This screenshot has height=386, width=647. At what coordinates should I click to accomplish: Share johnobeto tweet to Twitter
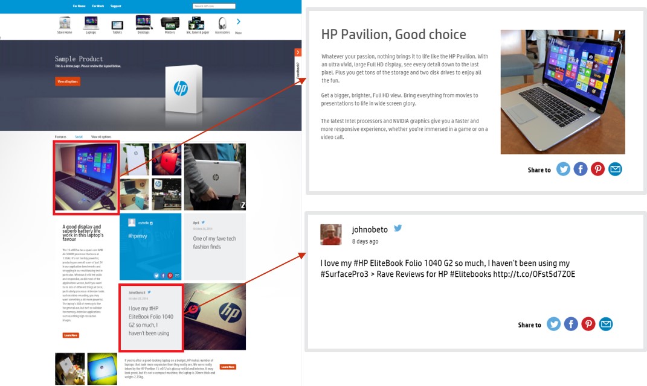[554, 324]
